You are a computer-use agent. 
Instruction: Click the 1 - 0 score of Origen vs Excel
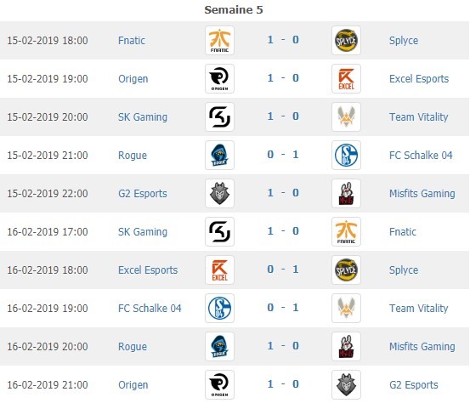pos(283,78)
